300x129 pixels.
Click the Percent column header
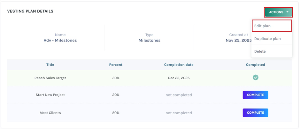[x=116, y=65]
